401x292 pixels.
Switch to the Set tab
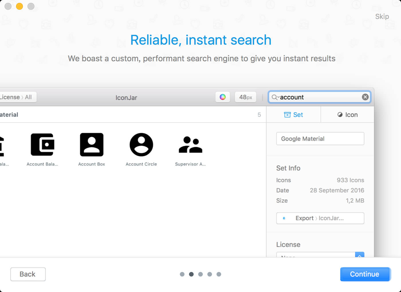tap(293, 115)
